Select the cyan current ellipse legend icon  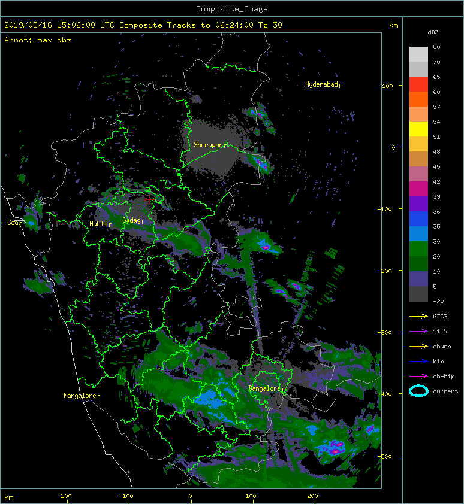(x=418, y=391)
